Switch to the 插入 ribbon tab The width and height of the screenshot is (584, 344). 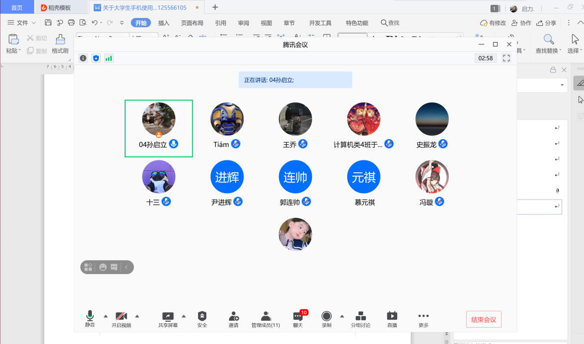pyautogui.click(x=164, y=23)
